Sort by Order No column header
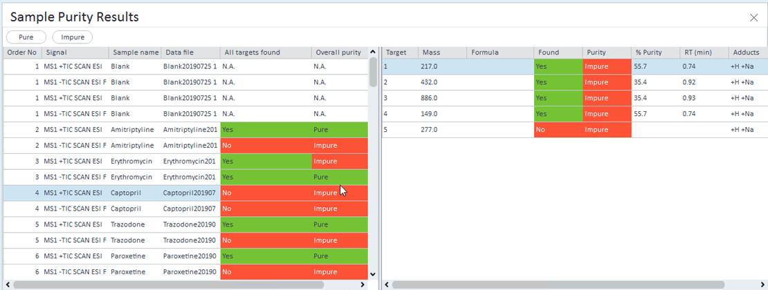Image resolution: width=768 pixels, height=290 pixels. (x=21, y=52)
